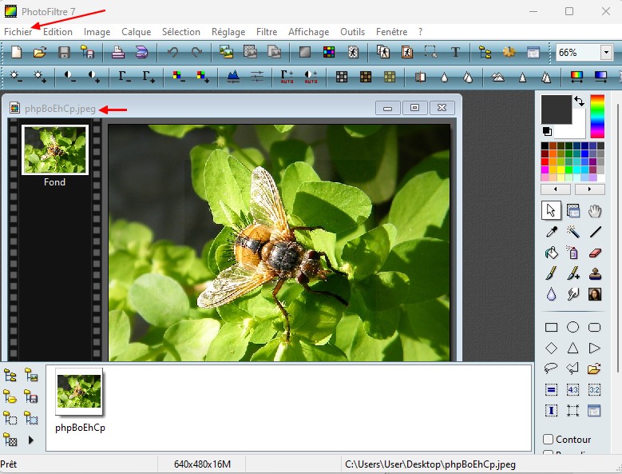Click the Print icon in toolbar
Image resolution: width=622 pixels, height=474 pixels.
pos(118,53)
